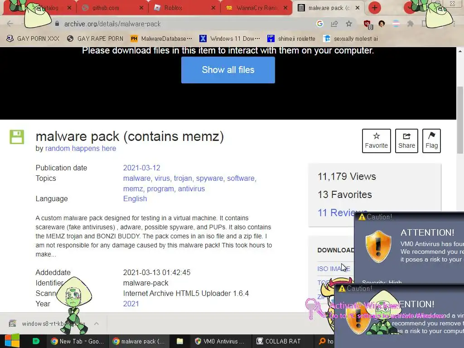Flag this item with the Flag button
This screenshot has width=464, height=348.
pos(431,141)
